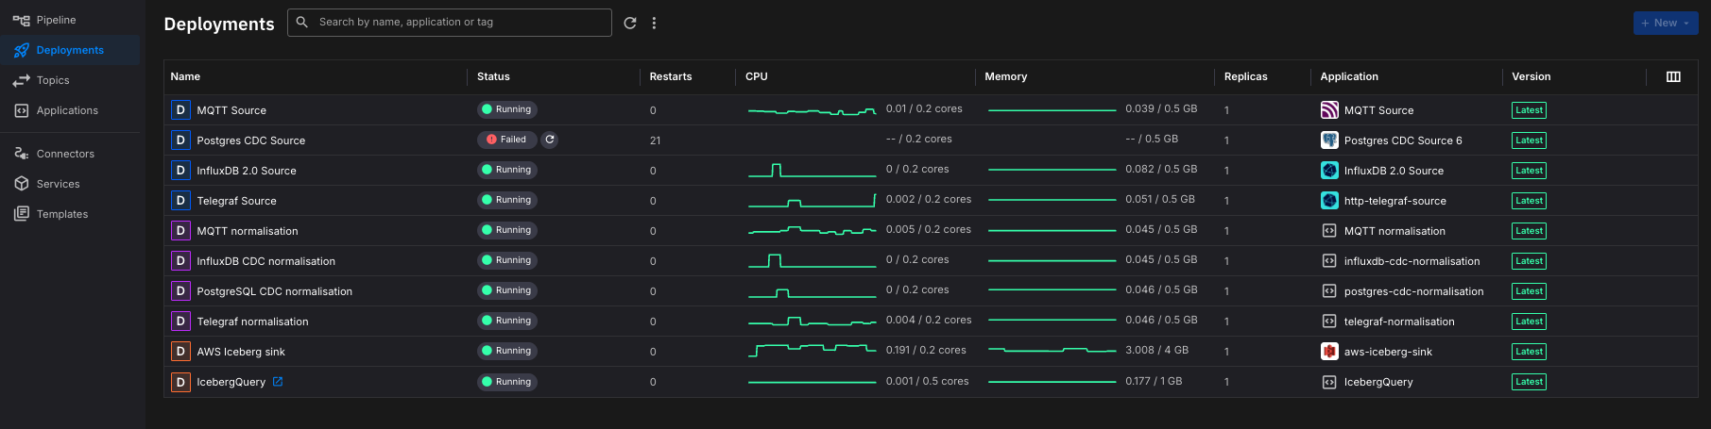1711x429 pixels.
Task: Click the Telegraf normalisation D icon
Action: pos(180,322)
